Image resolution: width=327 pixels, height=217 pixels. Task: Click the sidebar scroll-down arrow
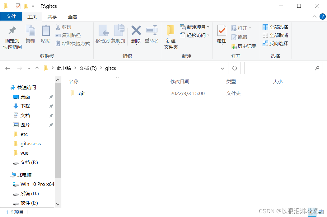58,204
